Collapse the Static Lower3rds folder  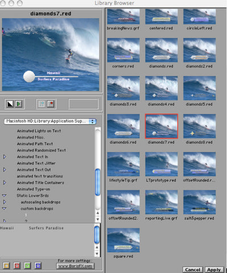[x=4, y=196]
